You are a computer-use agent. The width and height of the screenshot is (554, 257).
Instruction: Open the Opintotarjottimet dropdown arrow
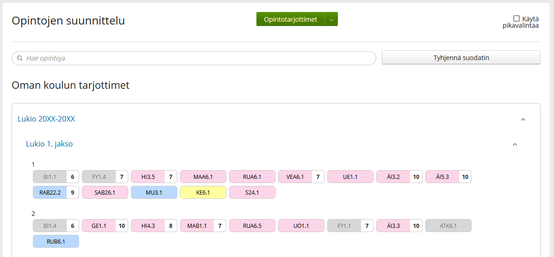point(331,19)
